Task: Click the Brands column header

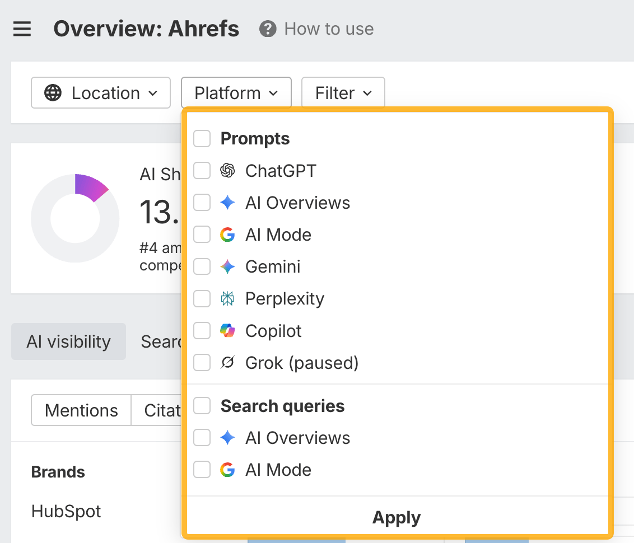Action: click(58, 472)
